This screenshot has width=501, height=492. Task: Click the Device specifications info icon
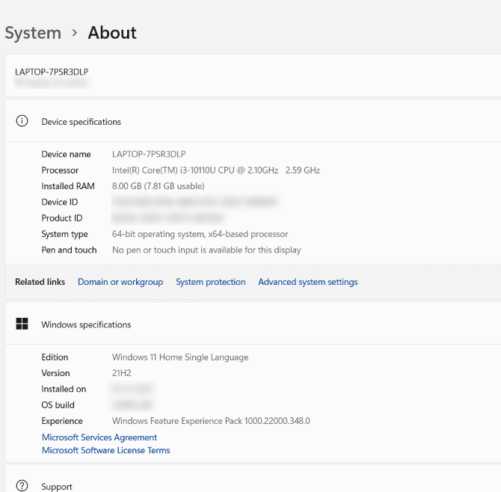pyautogui.click(x=22, y=121)
